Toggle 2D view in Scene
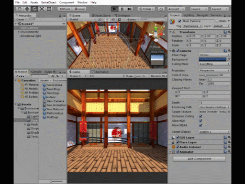This screenshot has width=245, height=184. [x=100, y=19]
